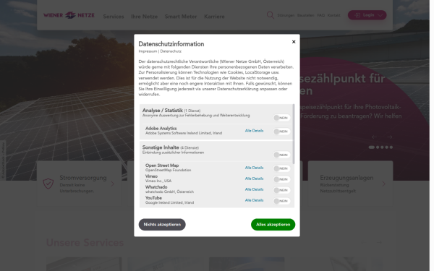Click the Nichts akzeptieren button

click(162, 225)
